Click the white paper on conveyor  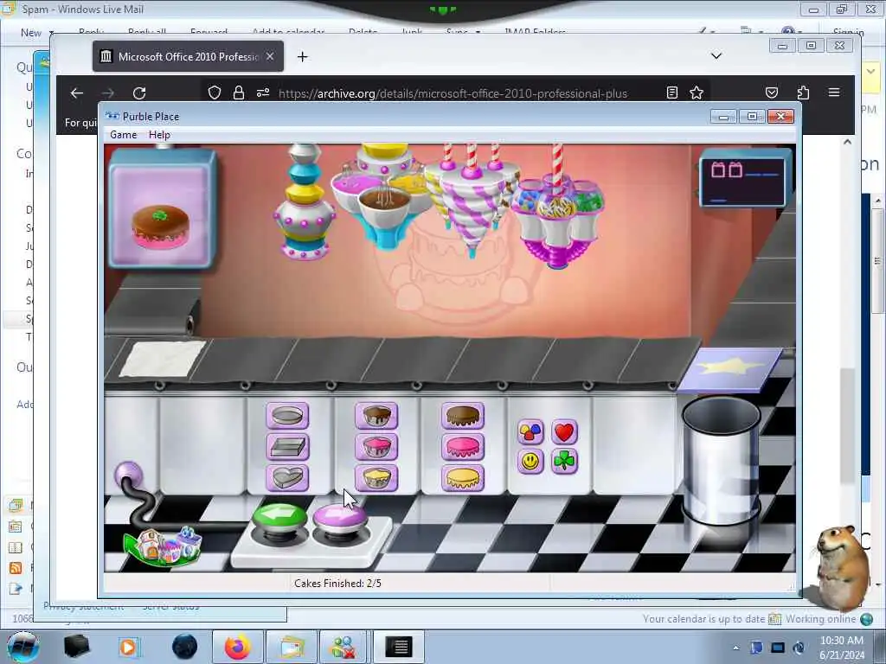tap(162, 359)
